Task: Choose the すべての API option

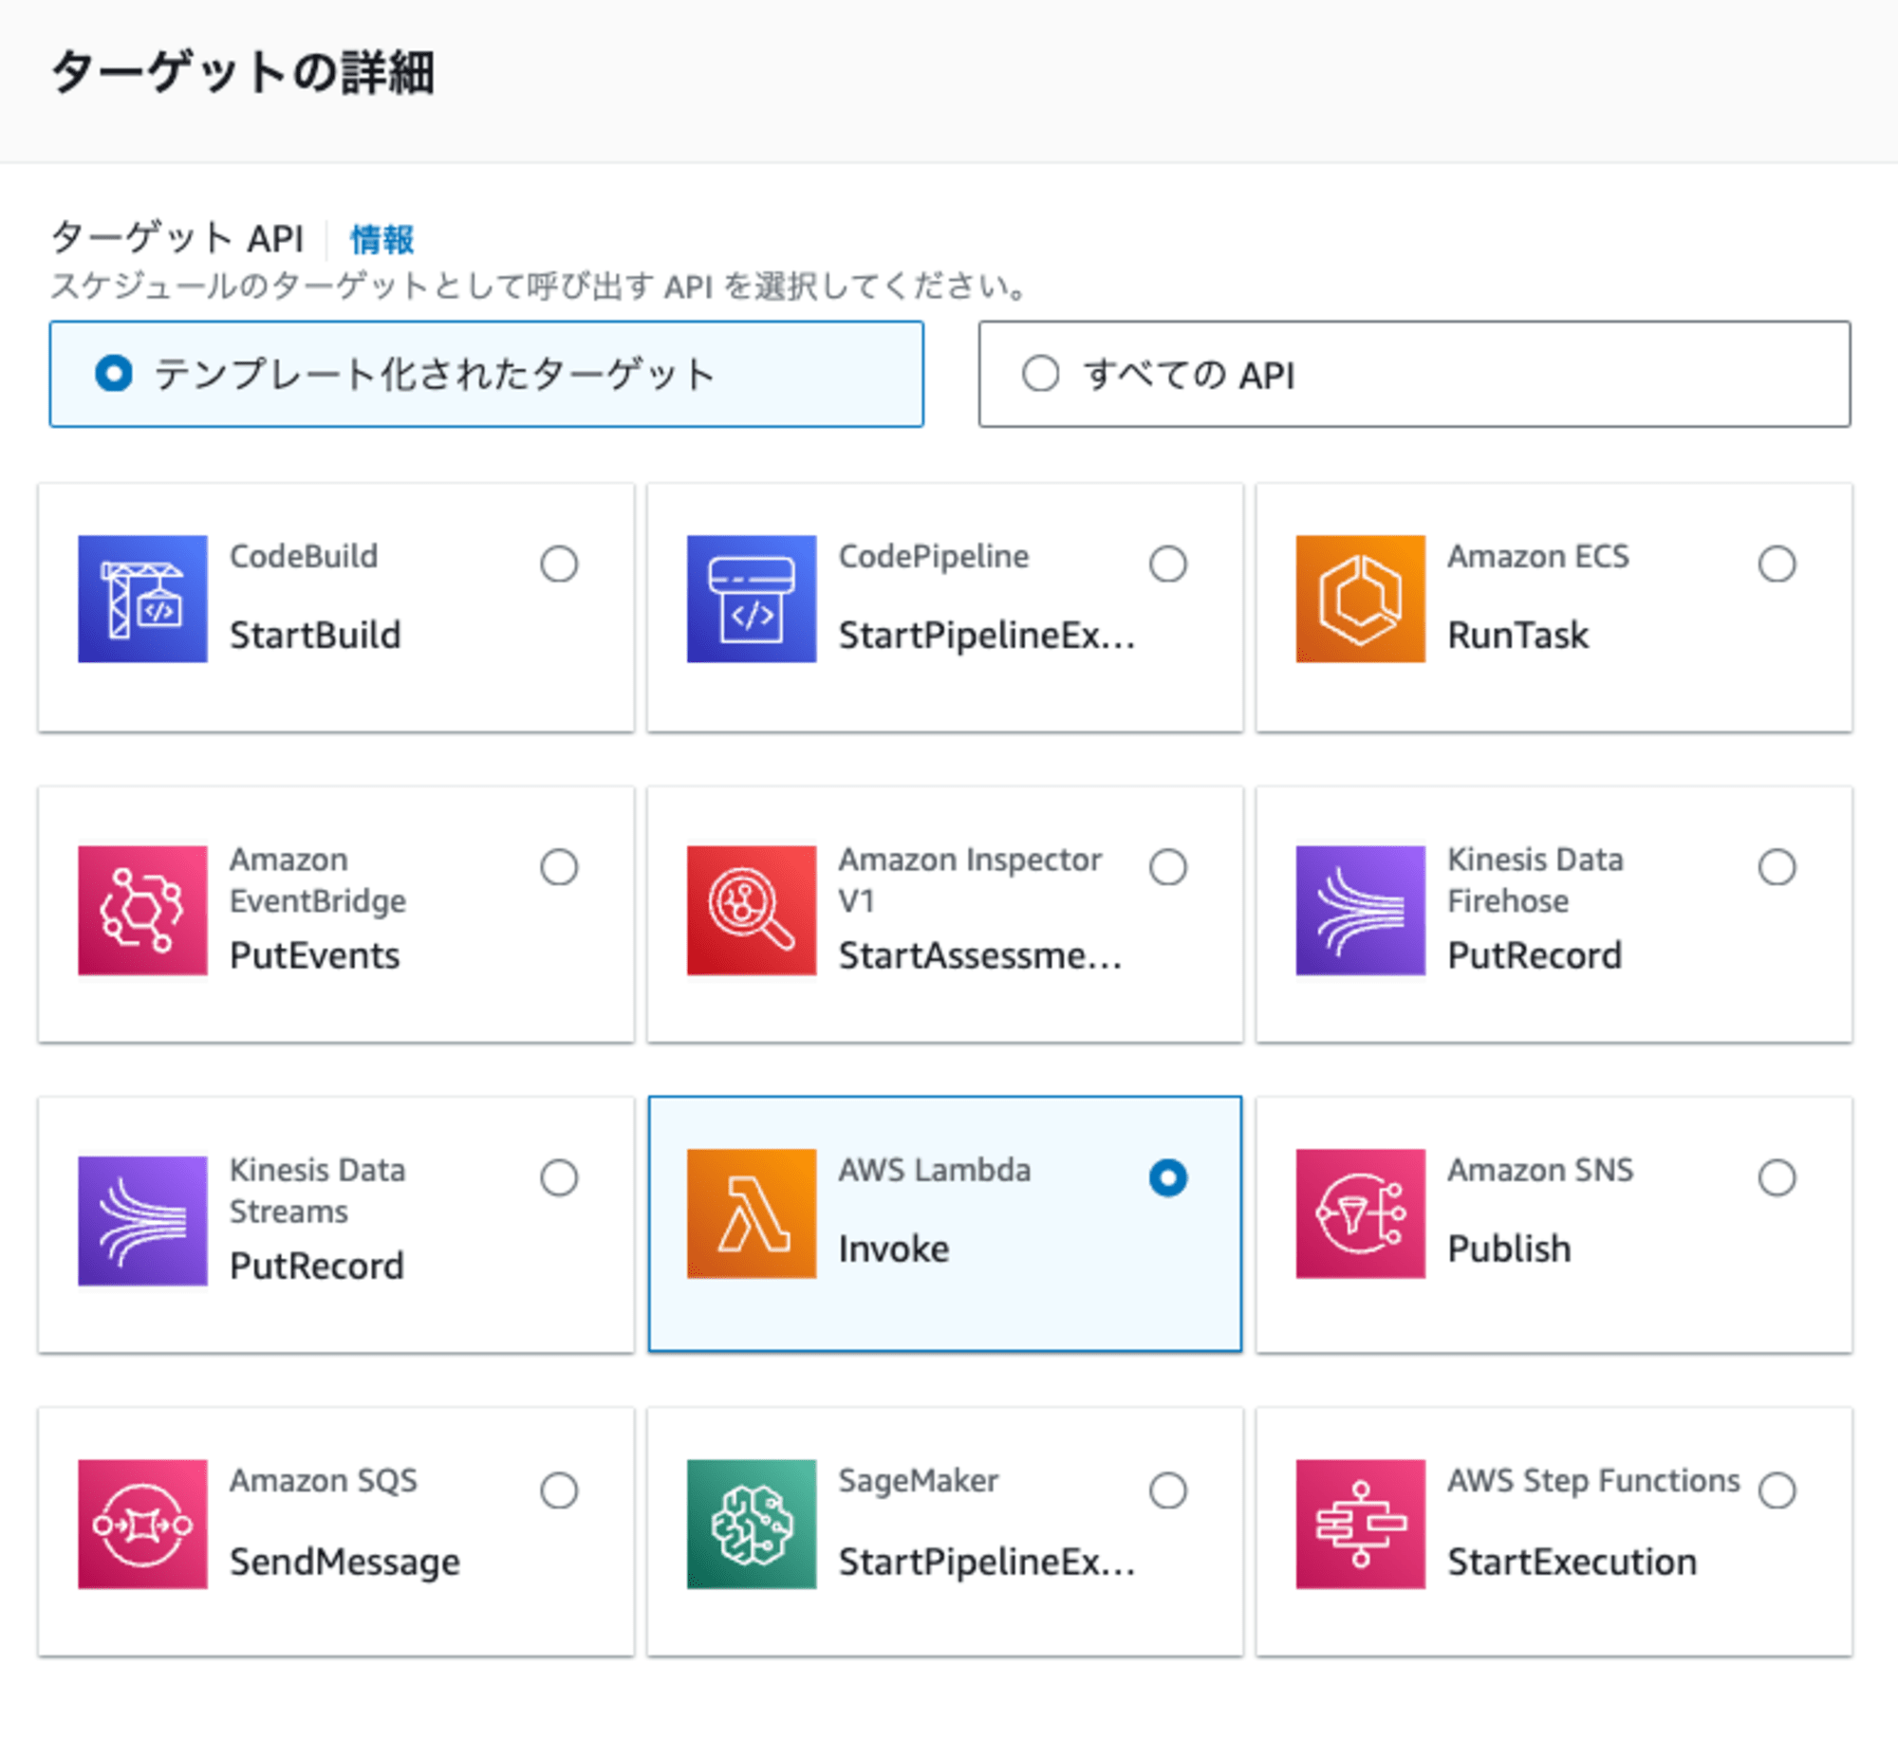Action: point(1415,374)
